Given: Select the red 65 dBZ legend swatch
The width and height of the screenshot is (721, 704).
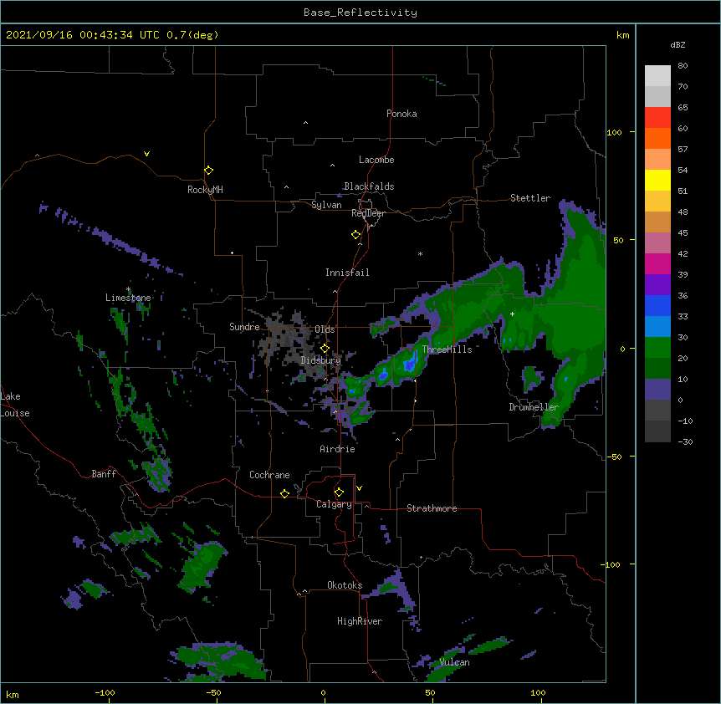Looking at the screenshot, I should [x=657, y=118].
